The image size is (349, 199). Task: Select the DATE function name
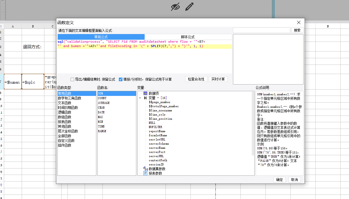pos(117,113)
